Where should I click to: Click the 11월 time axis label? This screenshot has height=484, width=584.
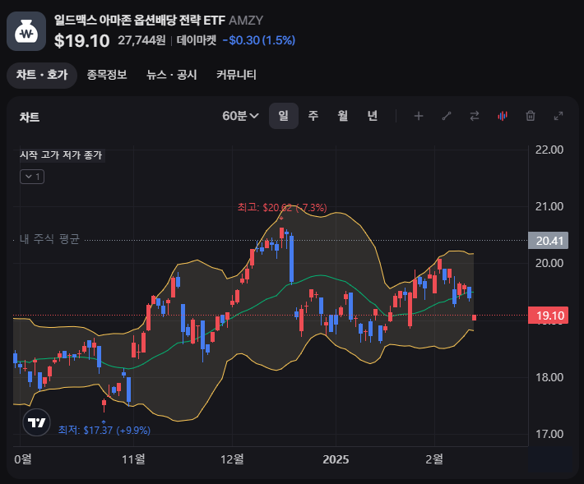tap(133, 459)
